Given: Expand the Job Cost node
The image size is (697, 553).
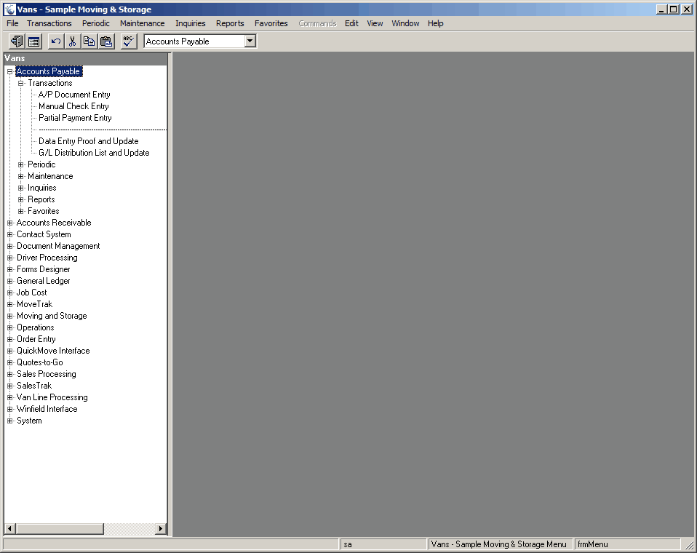Looking at the screenshot, I should 9,293.
